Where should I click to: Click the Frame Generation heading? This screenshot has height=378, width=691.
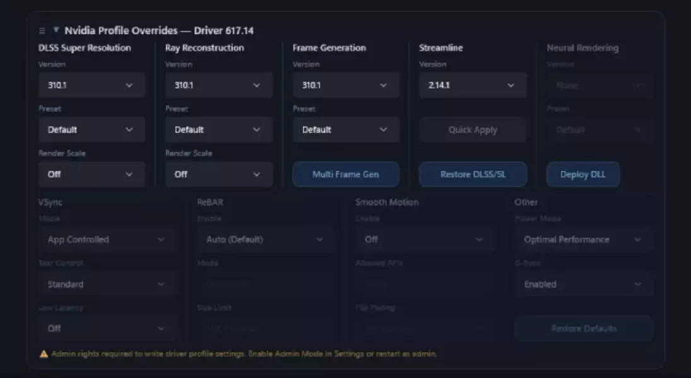pos(329,48)
